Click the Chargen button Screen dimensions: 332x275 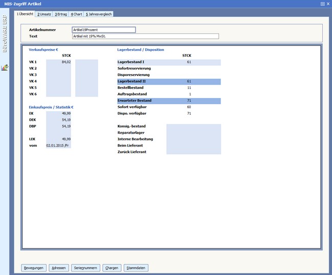[112, 267]
